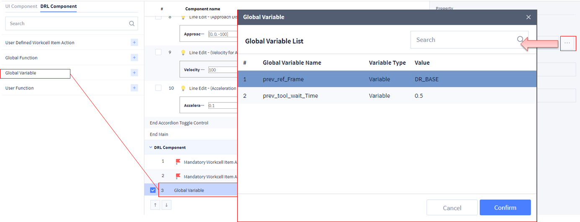Check the checkbox for row 9

pyautogui.click(x=158, y=52)
